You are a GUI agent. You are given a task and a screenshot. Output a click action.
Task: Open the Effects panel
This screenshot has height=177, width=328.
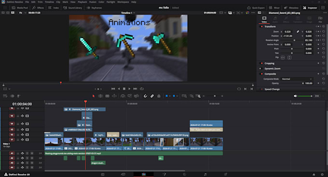coord(38,8)
